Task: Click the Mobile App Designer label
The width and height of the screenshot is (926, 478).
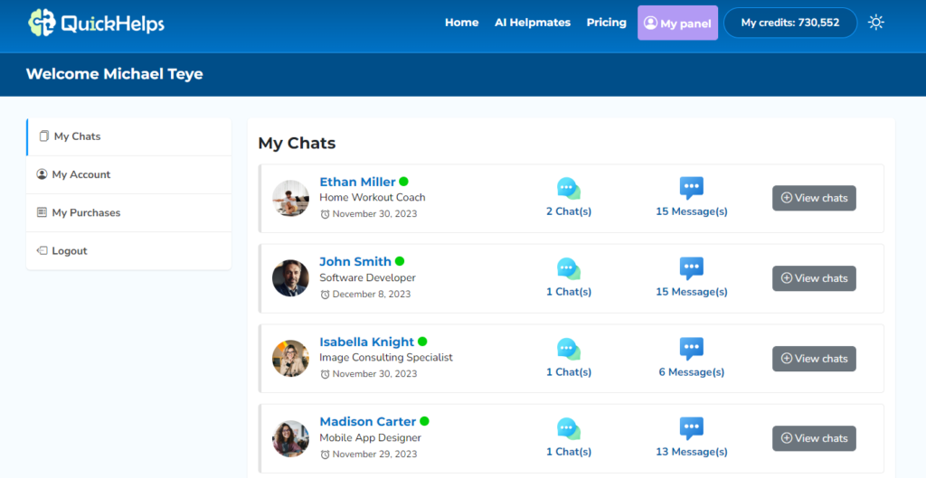Action: point(370,438)
